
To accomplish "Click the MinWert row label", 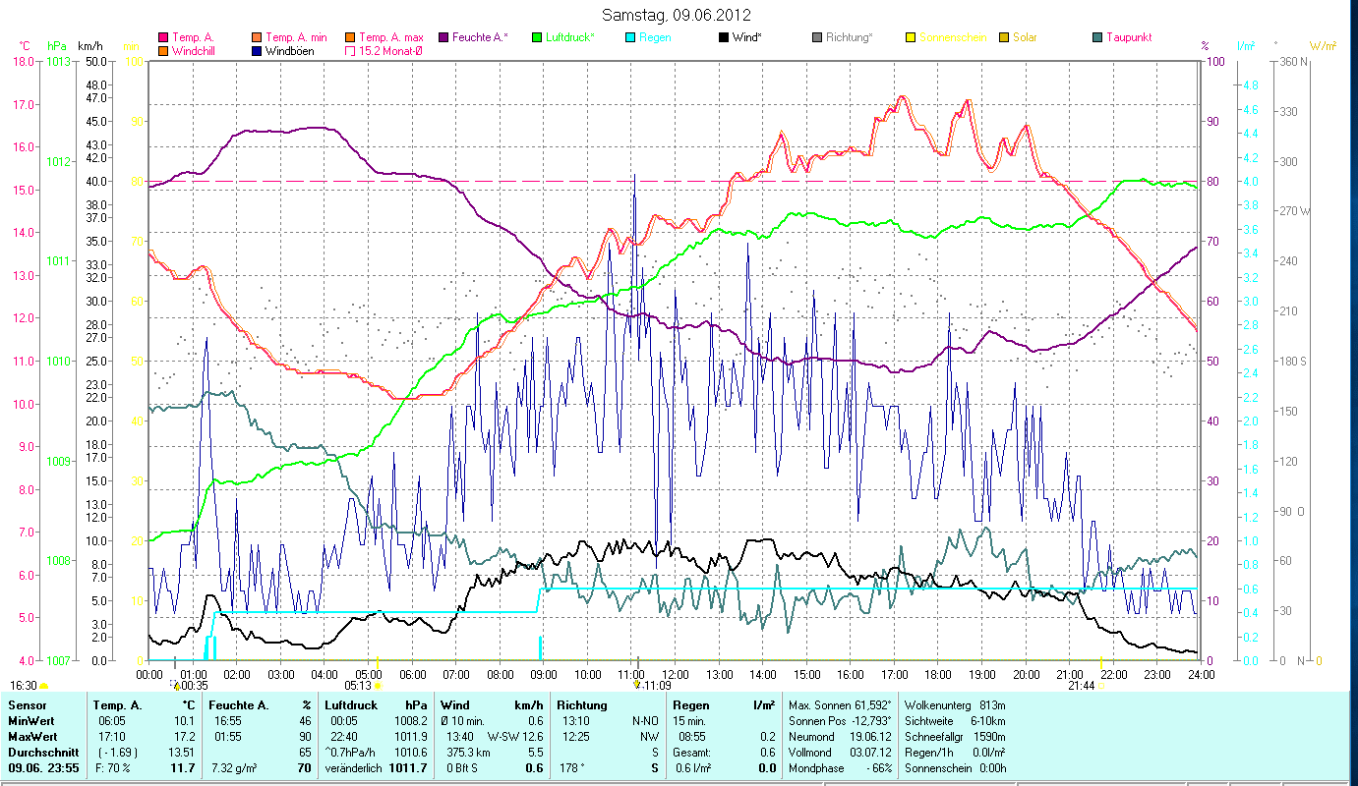I will coord(31,721).
